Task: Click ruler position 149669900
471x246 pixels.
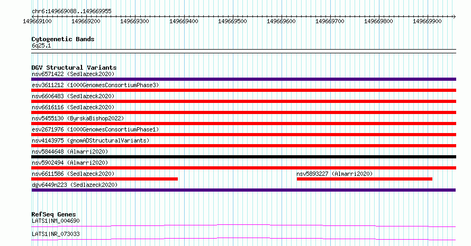Action: click(427, 21)
